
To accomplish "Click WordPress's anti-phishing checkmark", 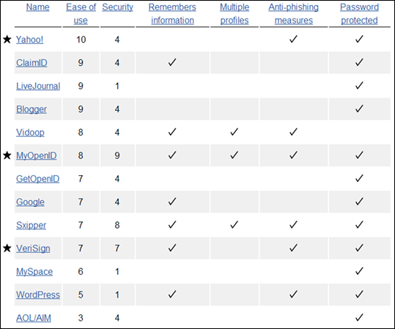I will pos(293,294).
